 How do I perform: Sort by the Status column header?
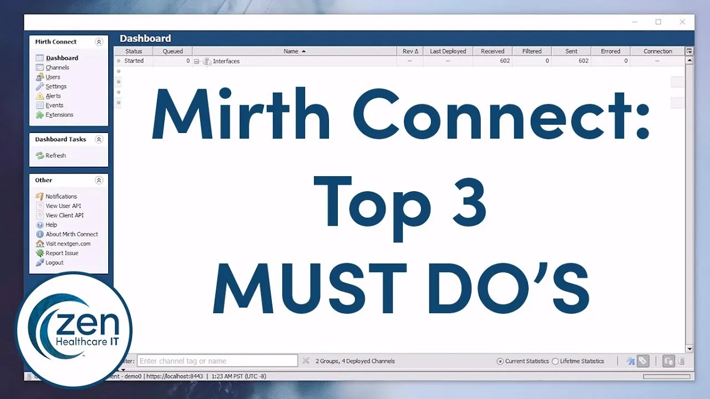click(134, 51)
